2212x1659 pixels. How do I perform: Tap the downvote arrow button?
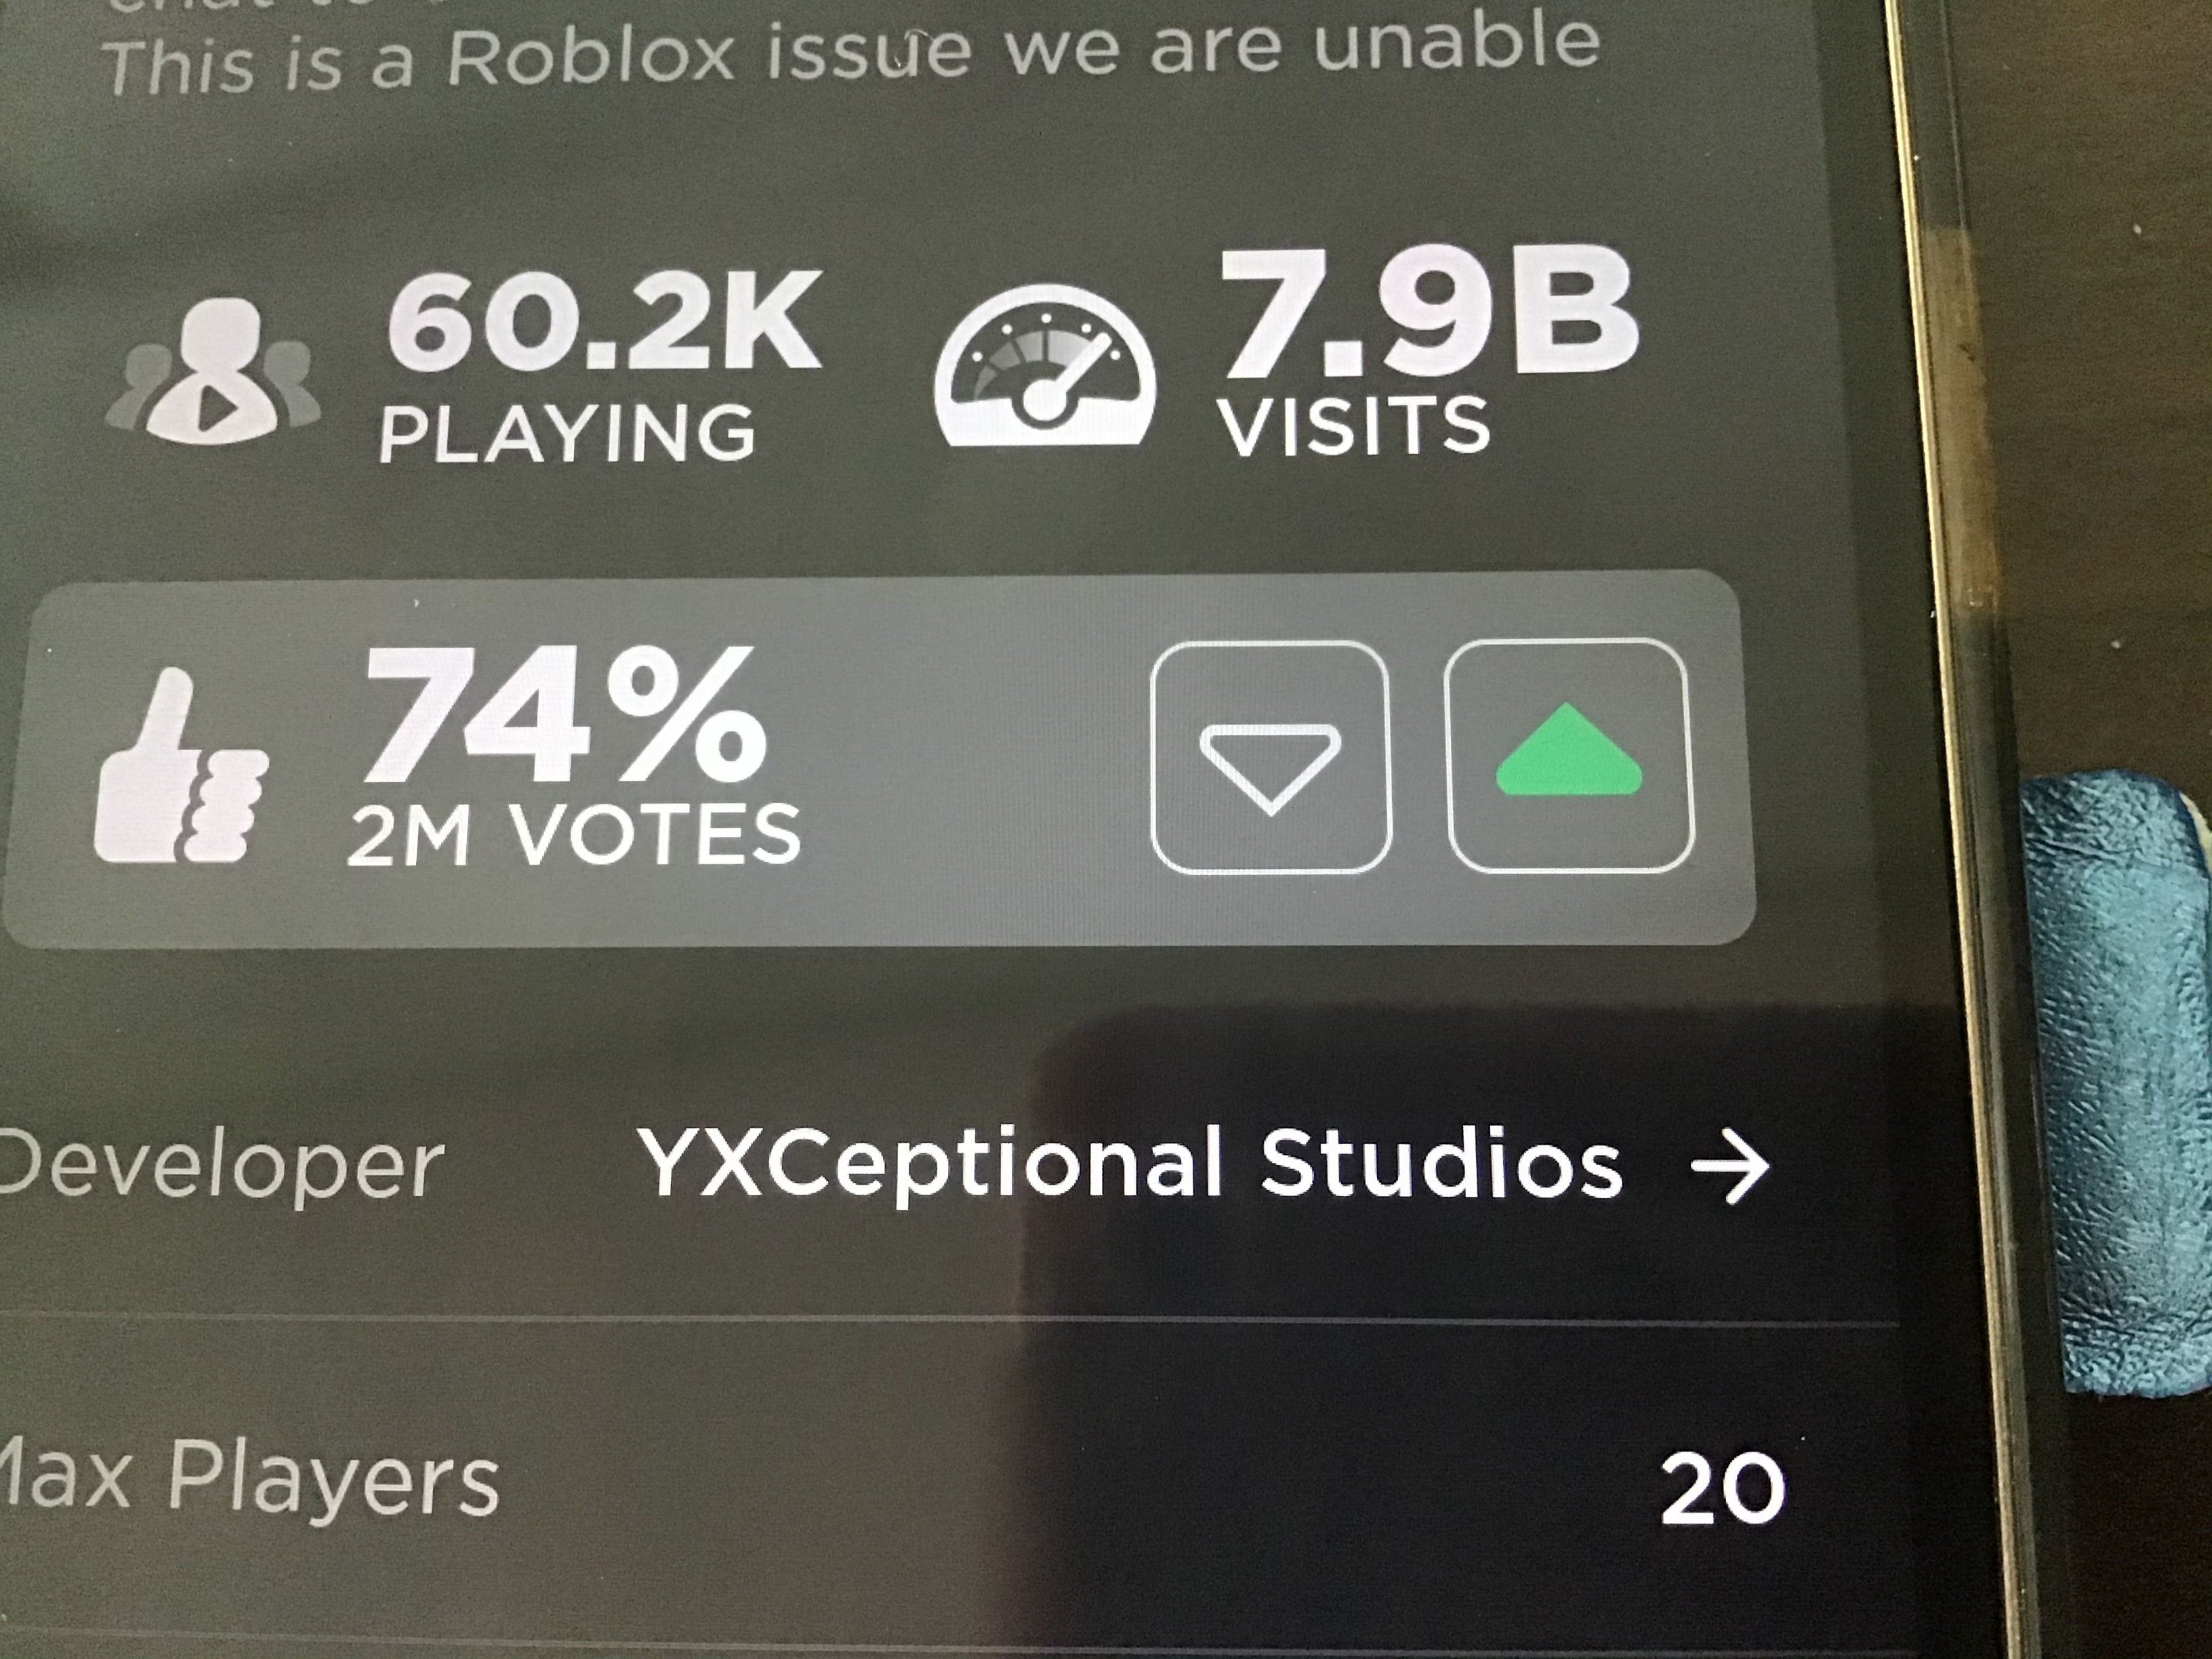click(x=1271, y=757)
